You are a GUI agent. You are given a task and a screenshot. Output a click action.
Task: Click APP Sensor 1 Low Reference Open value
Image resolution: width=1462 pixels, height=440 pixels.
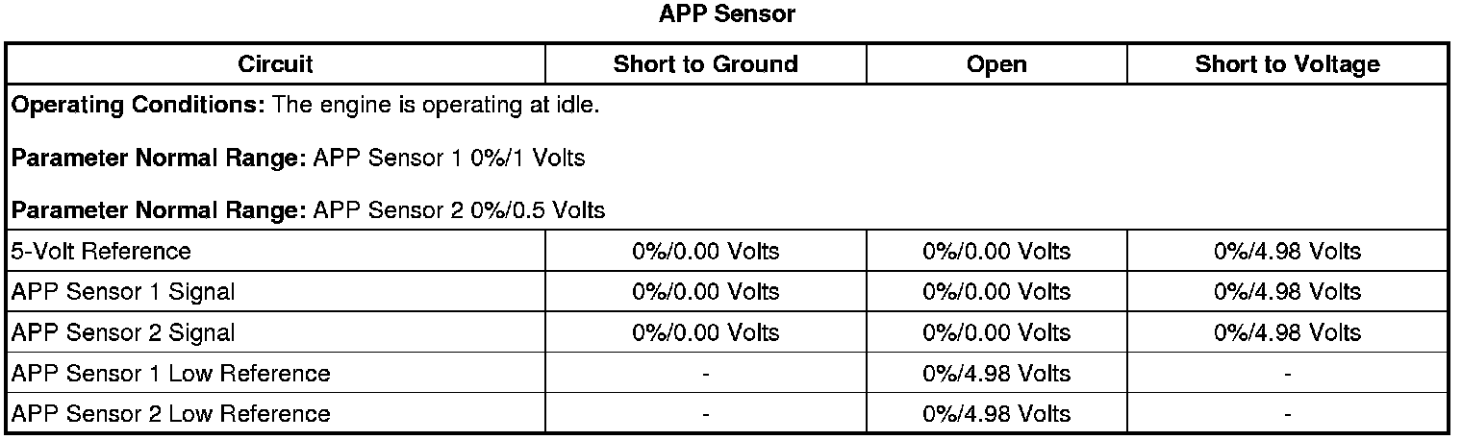pos(996,373)
